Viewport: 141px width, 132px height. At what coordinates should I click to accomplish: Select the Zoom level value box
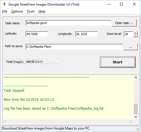click(x=128, y=34)
